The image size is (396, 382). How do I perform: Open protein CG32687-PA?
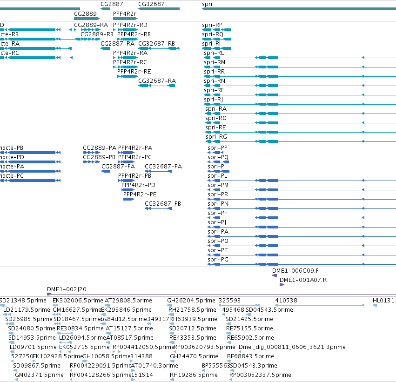(x=163, y=167)
